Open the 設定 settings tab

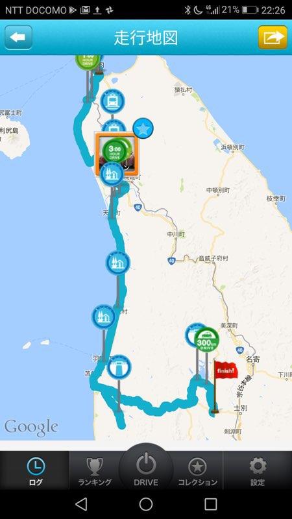pos(258,472)
